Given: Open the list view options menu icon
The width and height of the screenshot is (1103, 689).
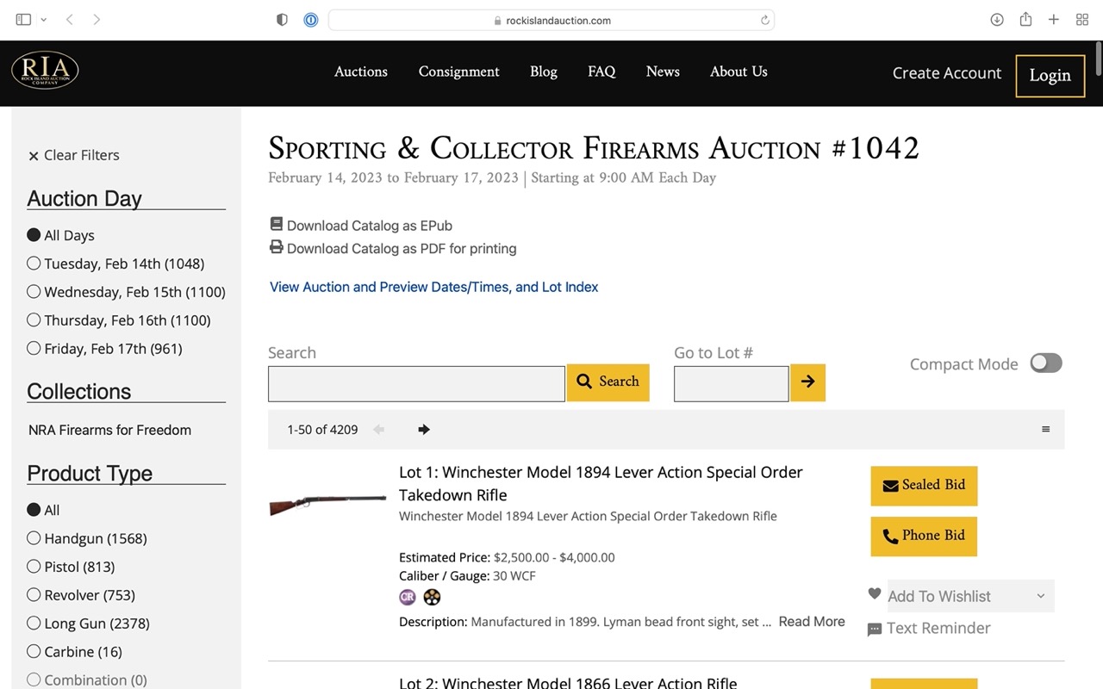Looking at the screenshot, I should coord(1045,430).
